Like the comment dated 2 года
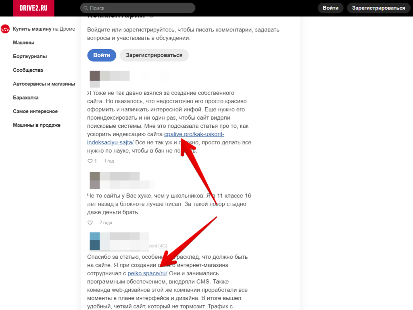This screenshot has height=310, width=413. [90, 223]
